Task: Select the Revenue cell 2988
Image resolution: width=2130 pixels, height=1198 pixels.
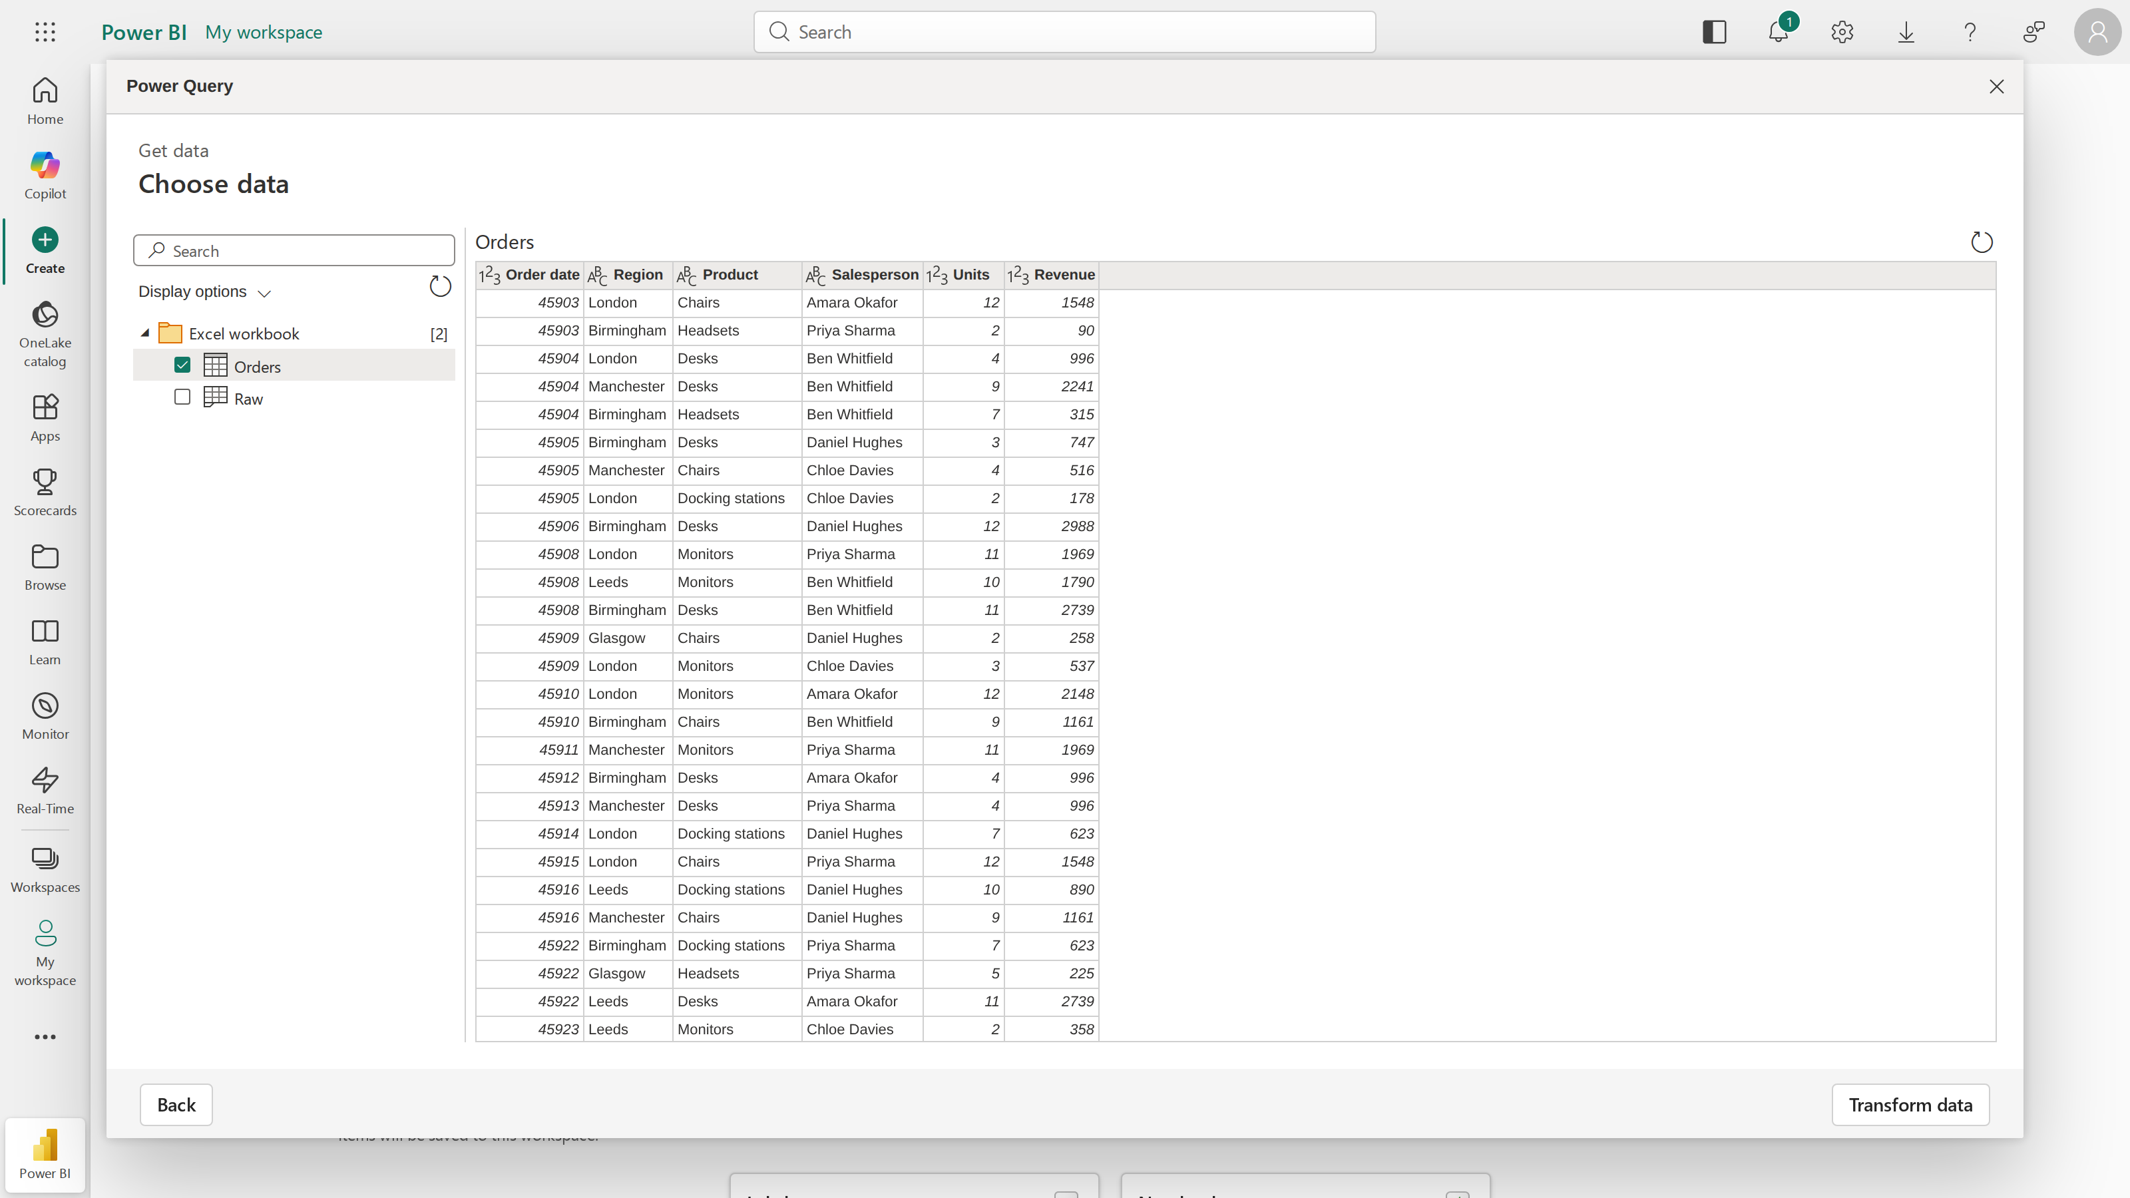Action: [x=1051, y=526]
